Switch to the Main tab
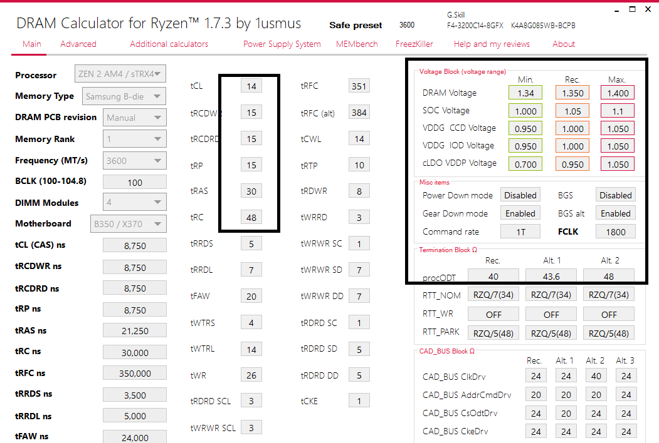This screenshot has height=443, width=659. [32, 44]
